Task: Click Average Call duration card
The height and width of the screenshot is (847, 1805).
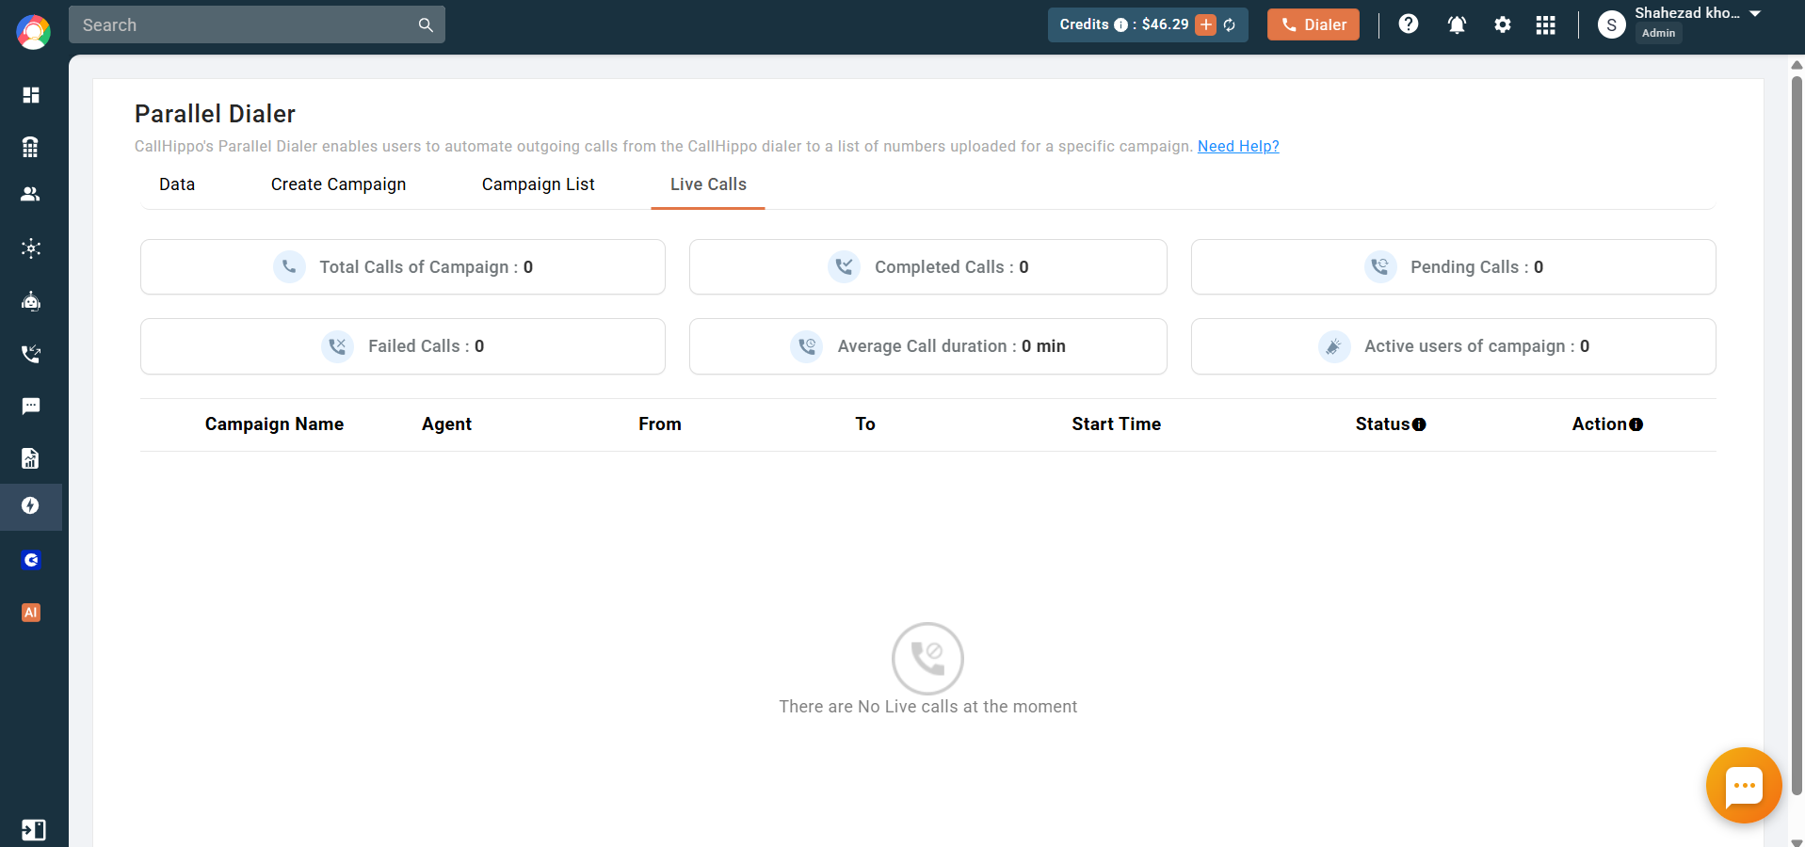Action: [x=928, y=346]
